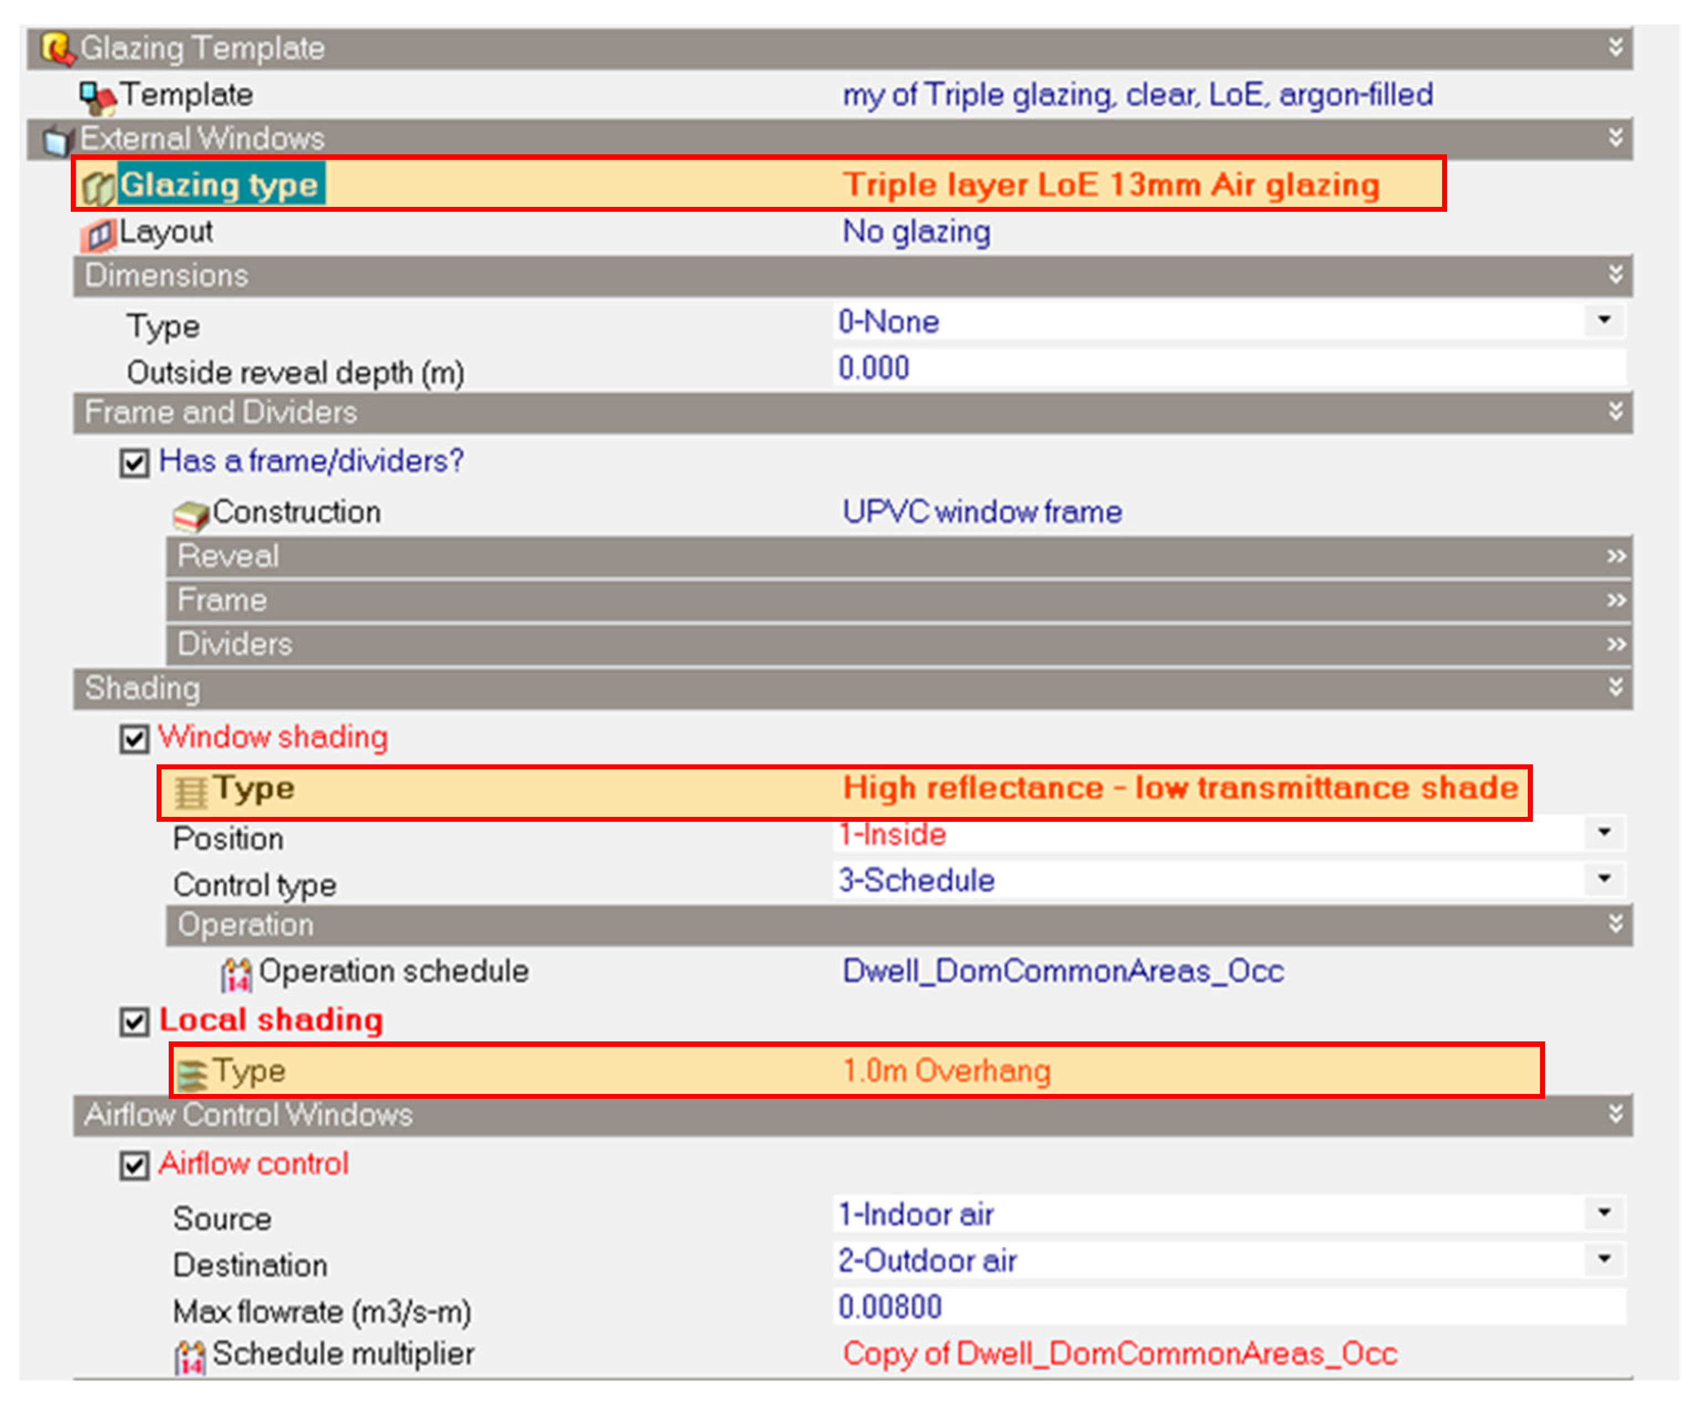Click the Construction layers icon
This screenshot has width=1696, height=1402.
click(191, 515)
